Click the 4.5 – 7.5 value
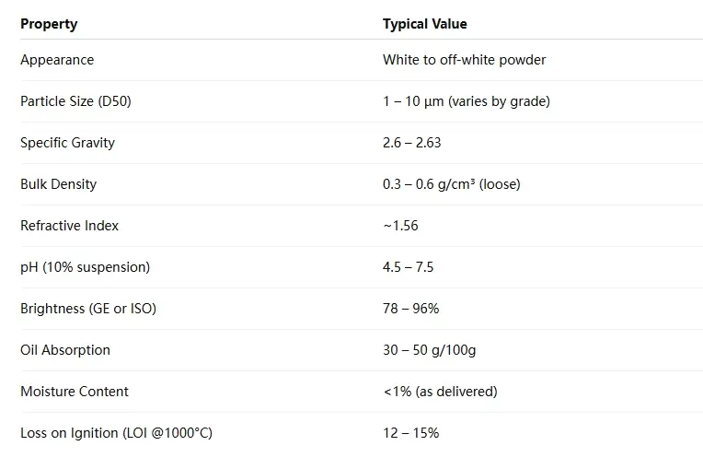Image resolution: width=703 pixels, height=469 pixels. (x=408, y=267)
